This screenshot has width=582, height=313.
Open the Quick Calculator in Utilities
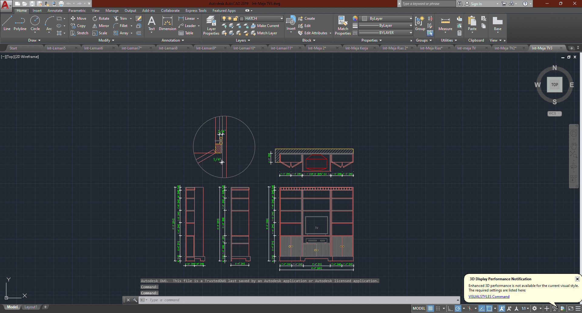(459, 33)
